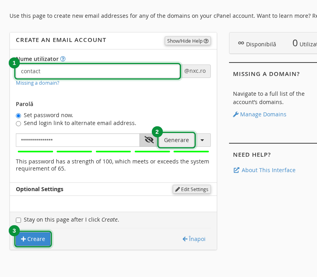The height and width of the screenshot is (277, 317).
Task: Click the username input field with contact
Action: pos(98,71)
